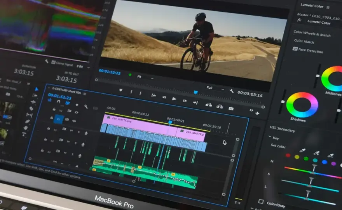Toggle V2 track output eye
342x210 pixels.
76,112
